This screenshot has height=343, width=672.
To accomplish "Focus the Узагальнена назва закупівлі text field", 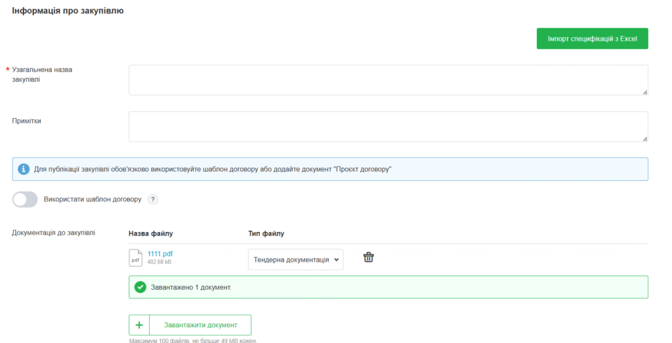I will (x=388, y=80).
